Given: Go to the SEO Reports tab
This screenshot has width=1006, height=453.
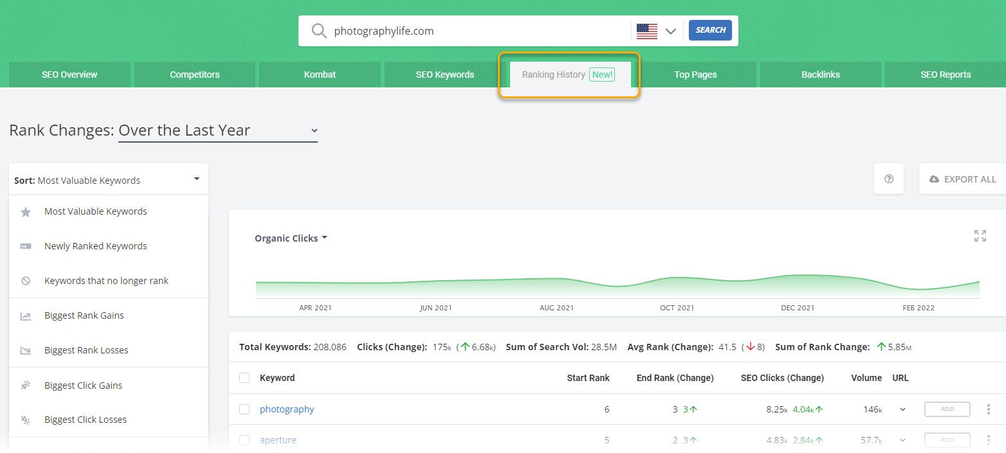Looking at the screenshot, I should pyautogui.click(x=946, y=75).
